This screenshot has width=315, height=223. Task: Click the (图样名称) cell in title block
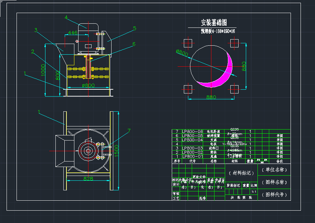(x=274, y=182)
